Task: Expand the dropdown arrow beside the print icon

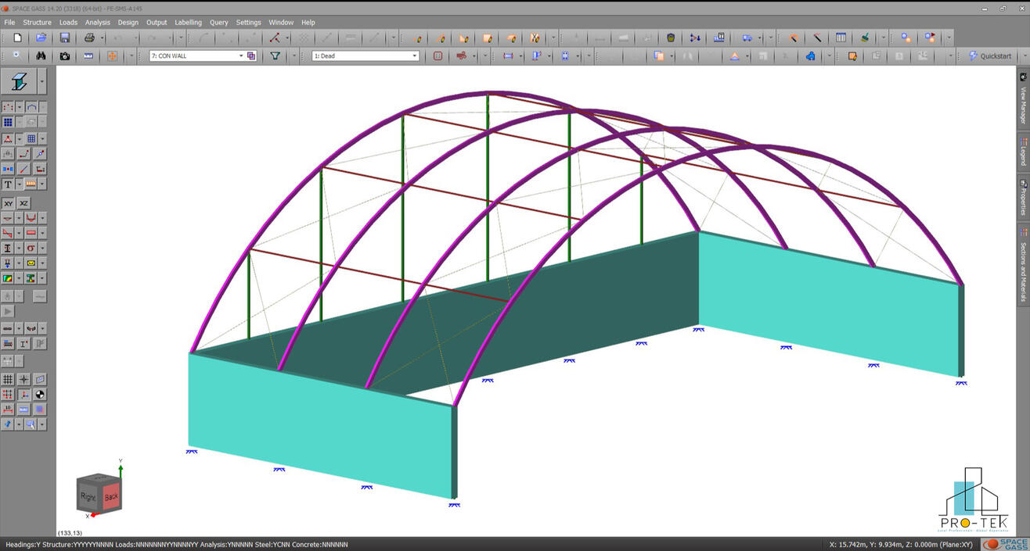Action: coord(101,38)
